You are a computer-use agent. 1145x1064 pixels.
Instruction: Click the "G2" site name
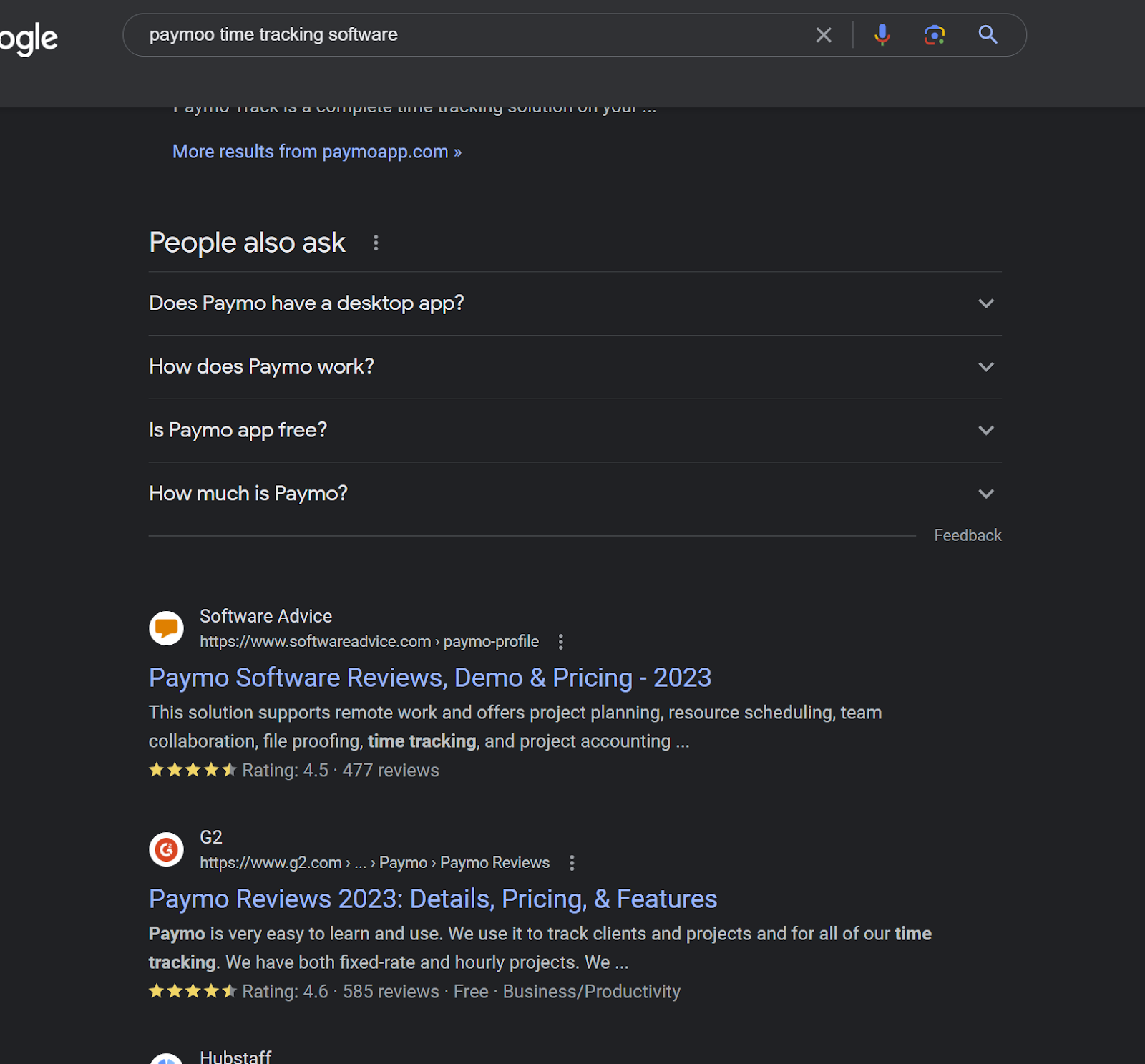(211, 837)
